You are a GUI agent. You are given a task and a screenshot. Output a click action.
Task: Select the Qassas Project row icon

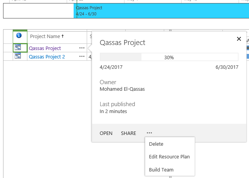click(x=18, y=48)
